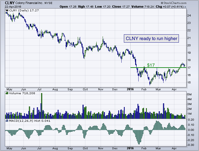Click the 'May' label at the bottom axis
The width and height of the screenshot is (199, 151).
tap(9, 148)
